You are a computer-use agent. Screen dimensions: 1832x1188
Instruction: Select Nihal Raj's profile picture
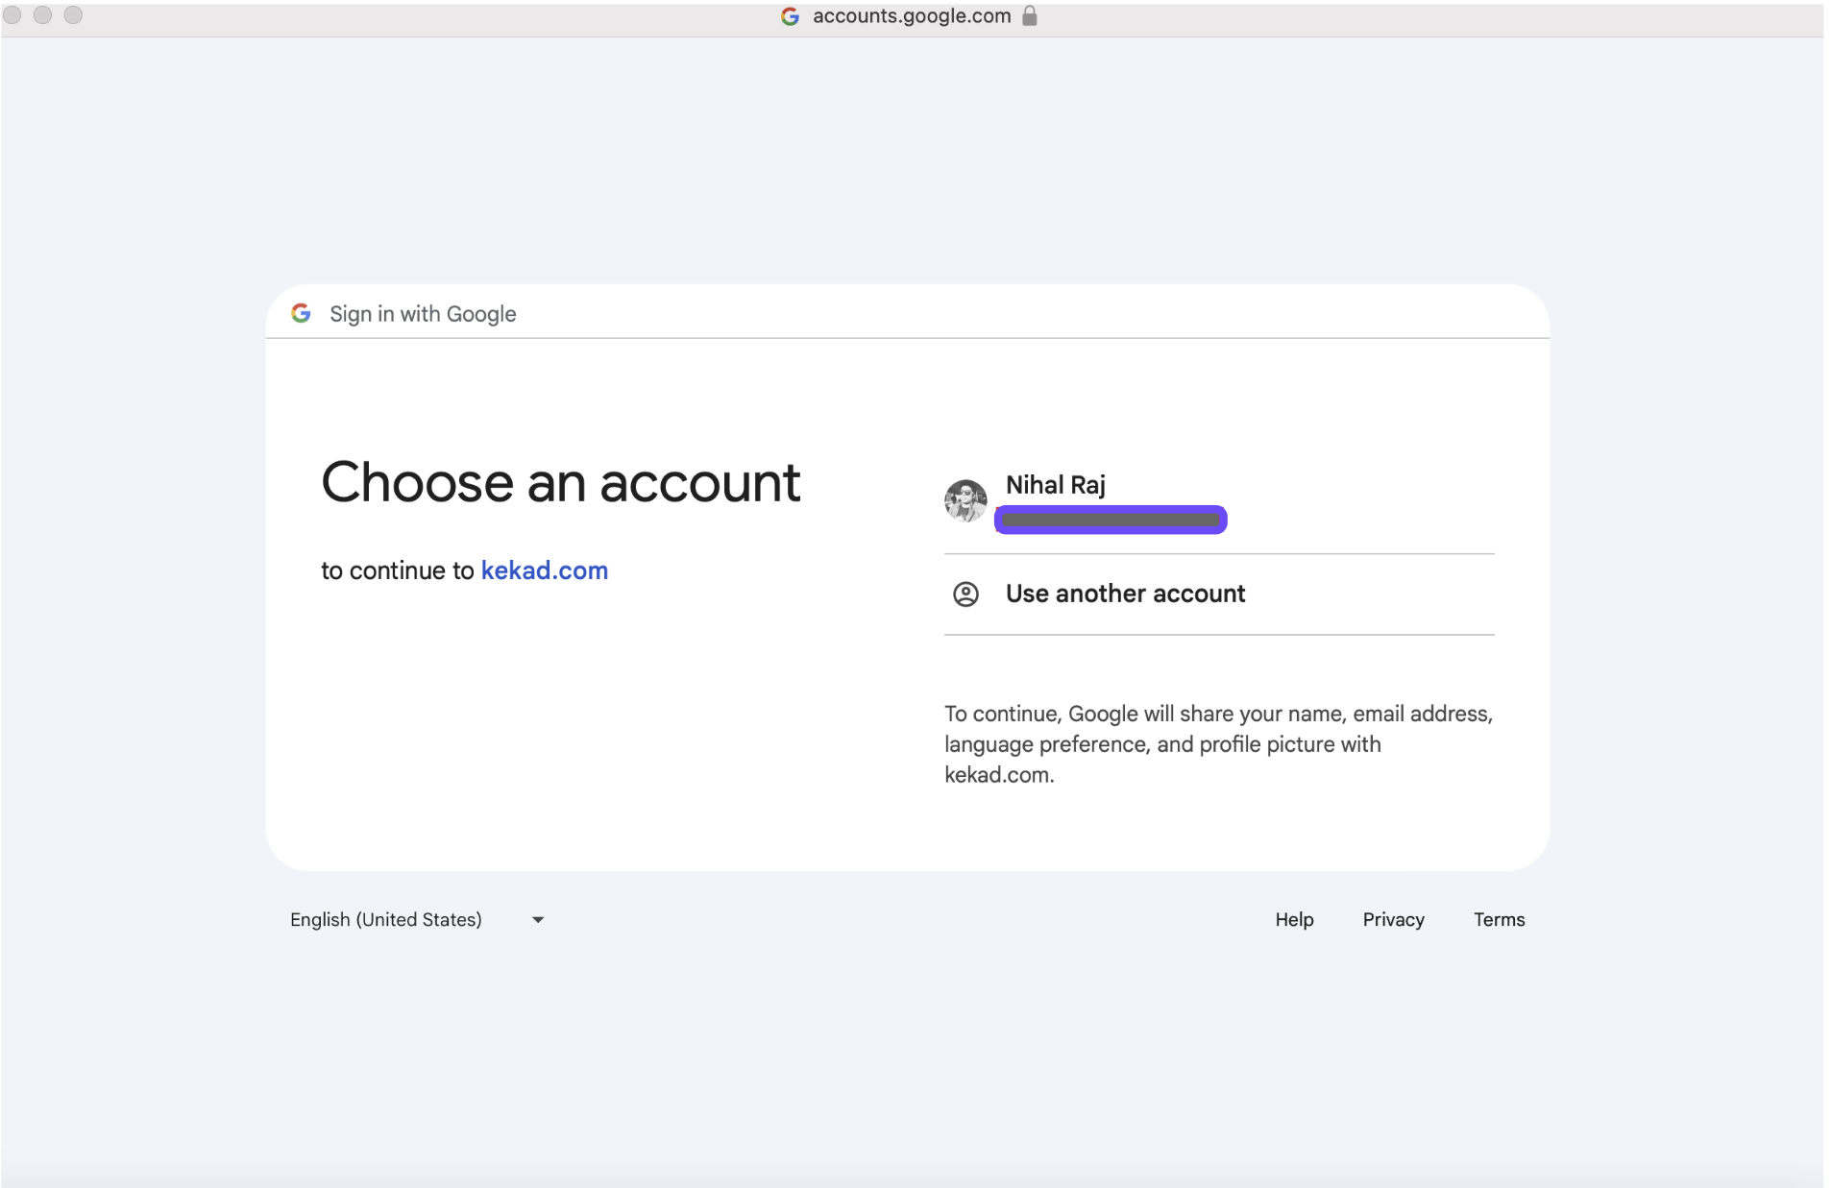pos(965,500)
